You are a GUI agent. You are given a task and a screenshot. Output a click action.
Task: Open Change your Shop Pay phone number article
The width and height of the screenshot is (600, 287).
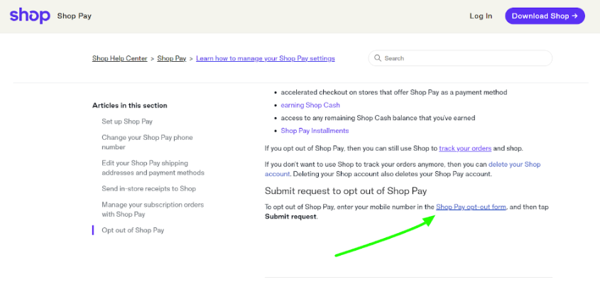(147, 142)
